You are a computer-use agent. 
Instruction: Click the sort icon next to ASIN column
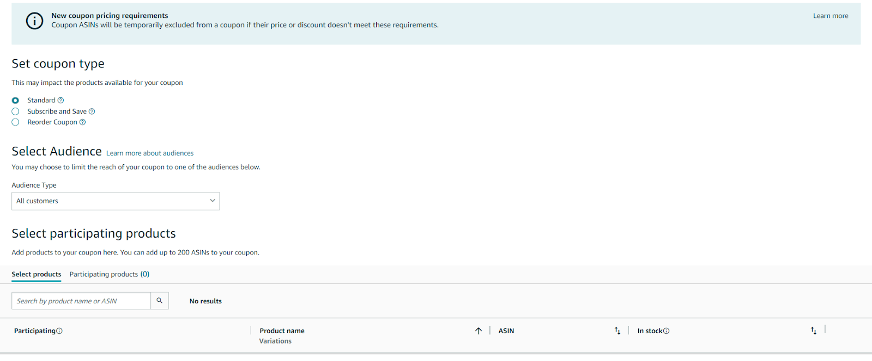click(617, 331)
